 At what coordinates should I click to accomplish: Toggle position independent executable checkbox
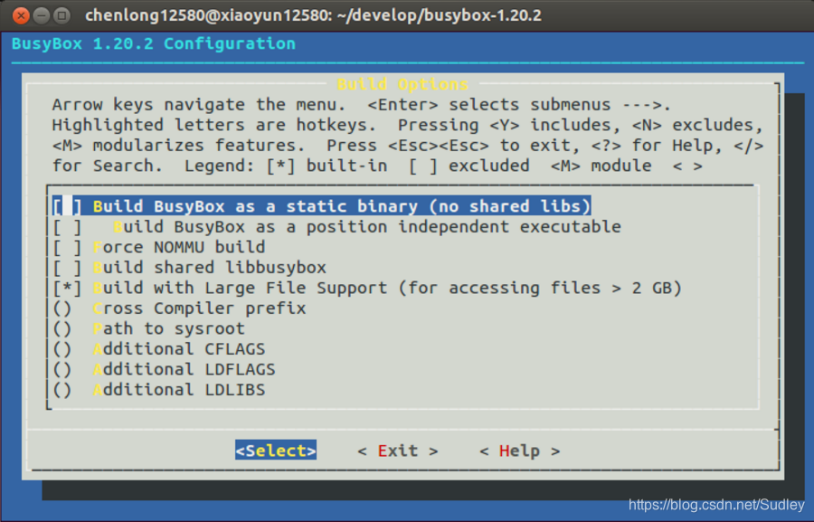point(67,227)
